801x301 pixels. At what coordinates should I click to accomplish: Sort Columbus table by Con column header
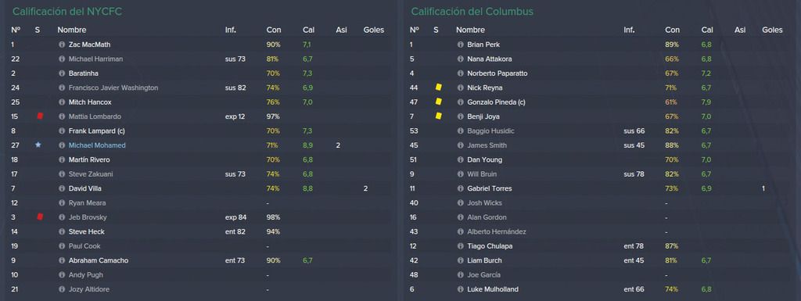672,30
